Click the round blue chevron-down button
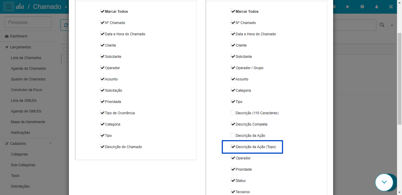The width and height of the screenshot is (402, 195). pos(384,182)
